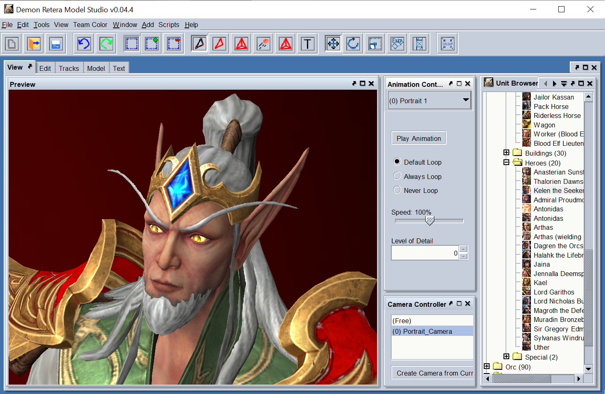Open the Scripts menu
The width and height of the screenshot is (605, 394).
pos(169,25)
